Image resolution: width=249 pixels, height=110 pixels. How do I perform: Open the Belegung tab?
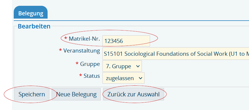click(31, 13)
